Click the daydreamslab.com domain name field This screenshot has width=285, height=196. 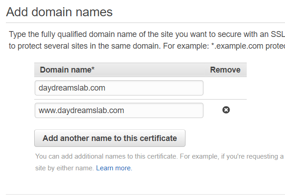(x=119, y=88)
